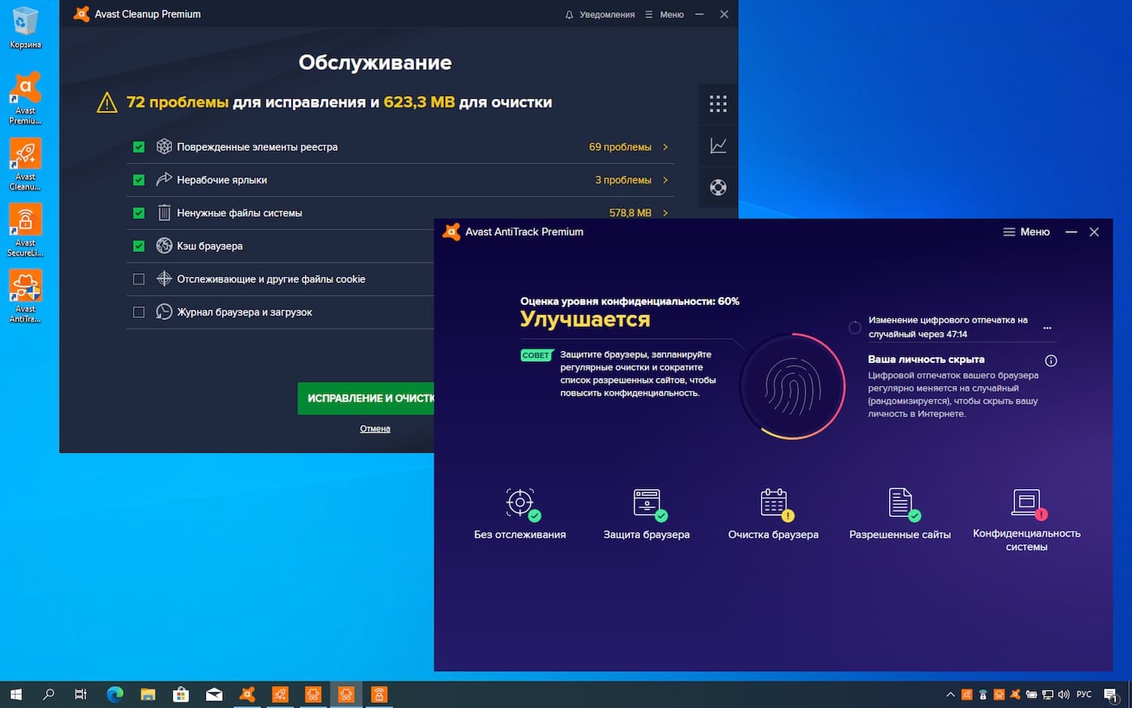Open Разрешенные сайты in AntiTrack
Image resolution: width=1132 pixels, height=708 pixels.
coord(900,513)
